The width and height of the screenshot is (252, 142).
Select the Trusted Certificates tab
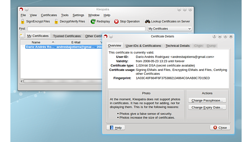67,36
